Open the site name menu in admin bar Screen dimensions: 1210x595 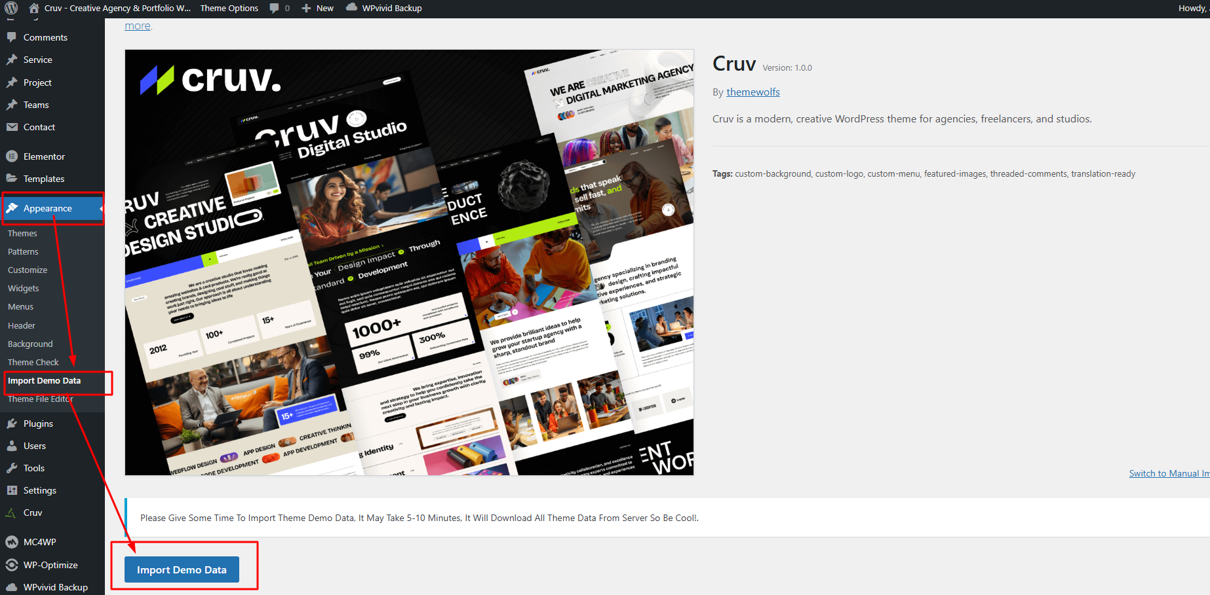pyautogui.click(x=110, y=9)
